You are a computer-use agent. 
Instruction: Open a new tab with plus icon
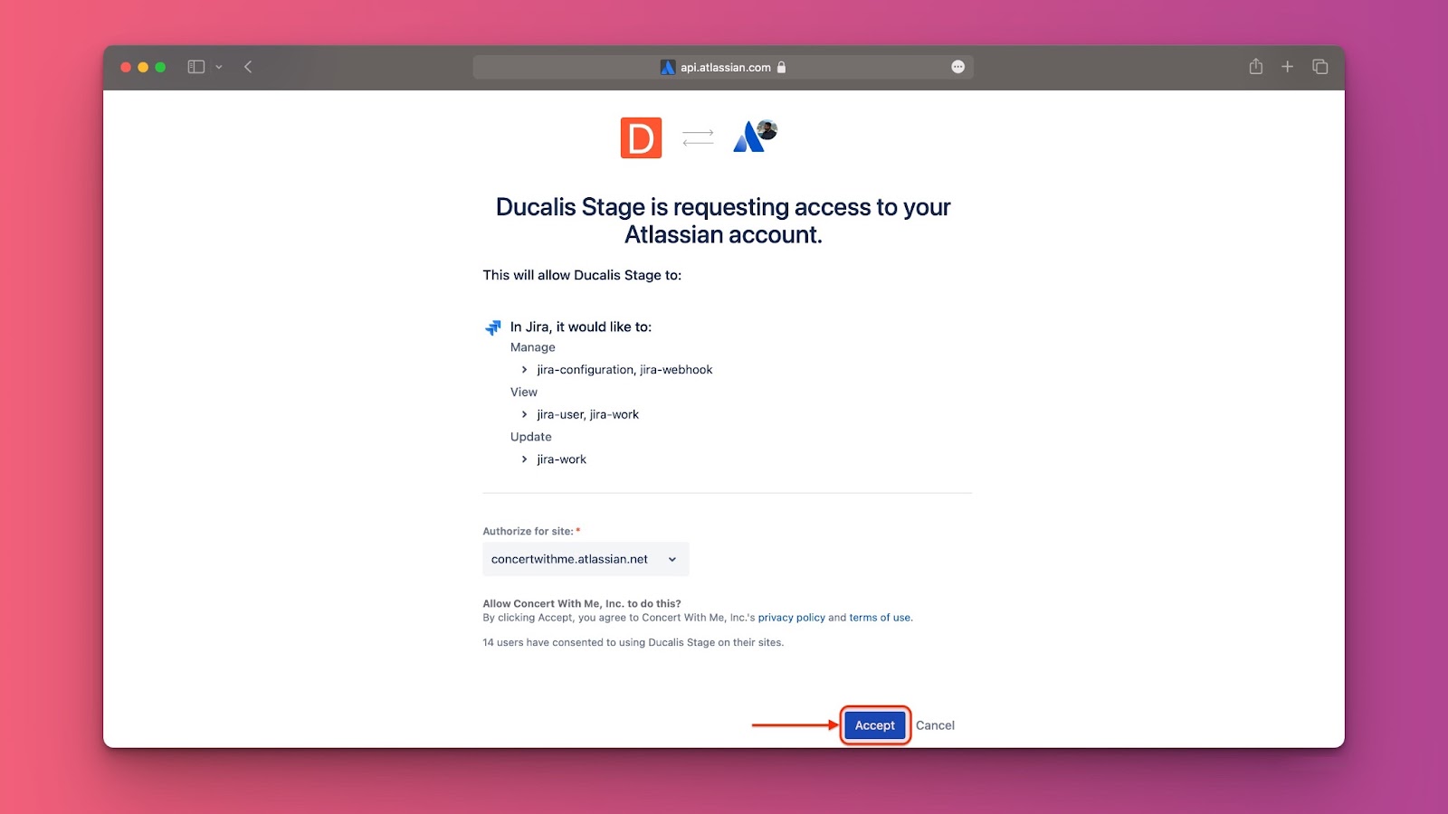[1287, 67]
